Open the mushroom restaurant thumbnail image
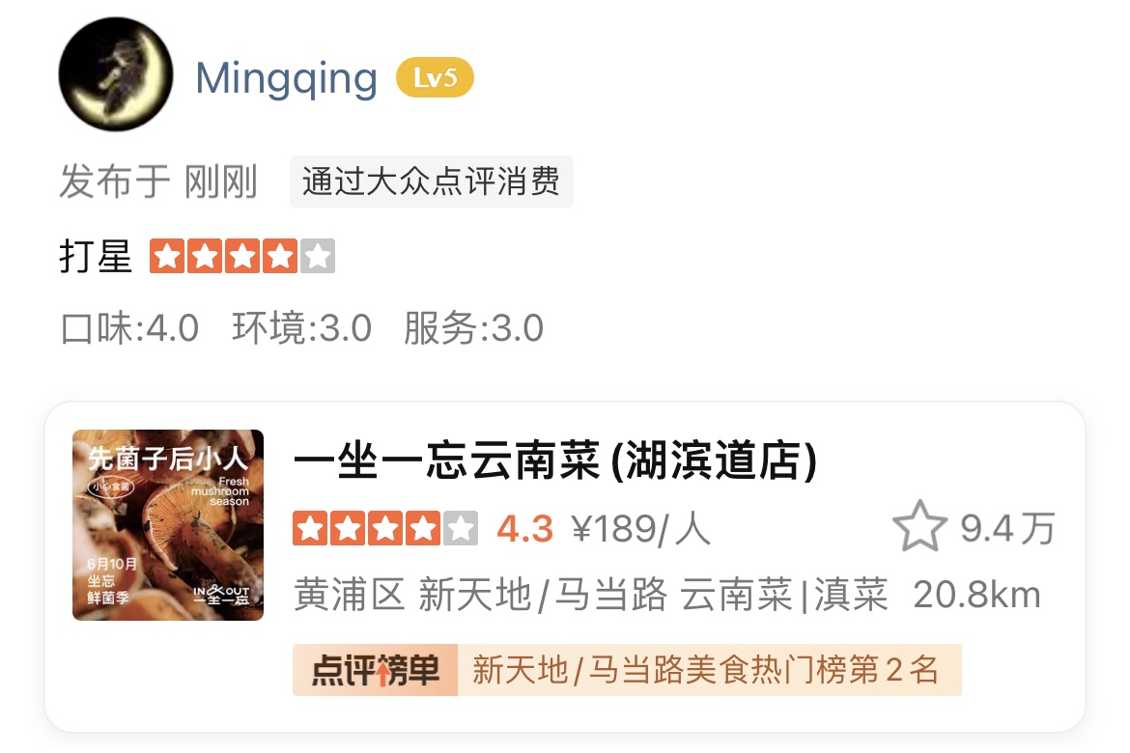 (168, 524)
